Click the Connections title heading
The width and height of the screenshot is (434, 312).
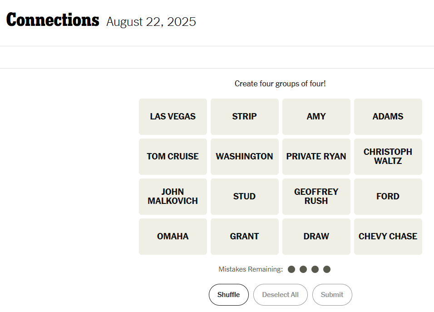coord(53,20)
